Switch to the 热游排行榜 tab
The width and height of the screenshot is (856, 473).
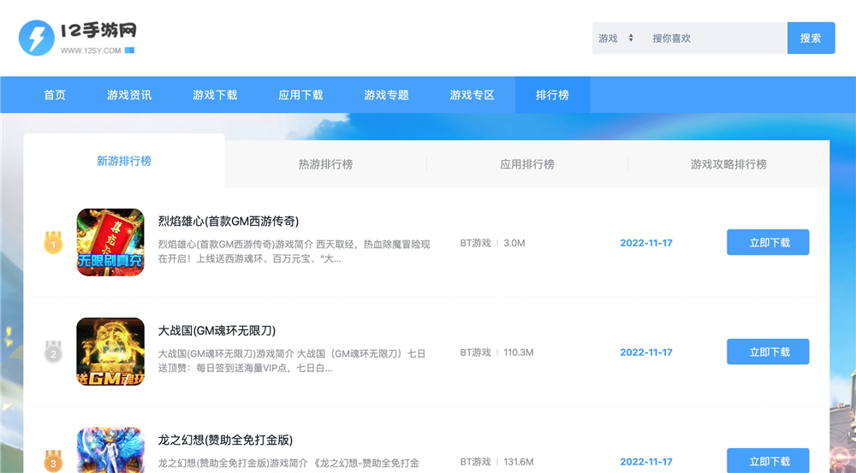click(x=325, y=164)
